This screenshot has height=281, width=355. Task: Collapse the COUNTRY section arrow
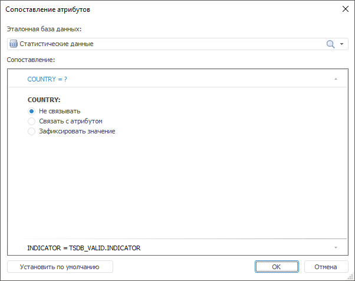335,79
